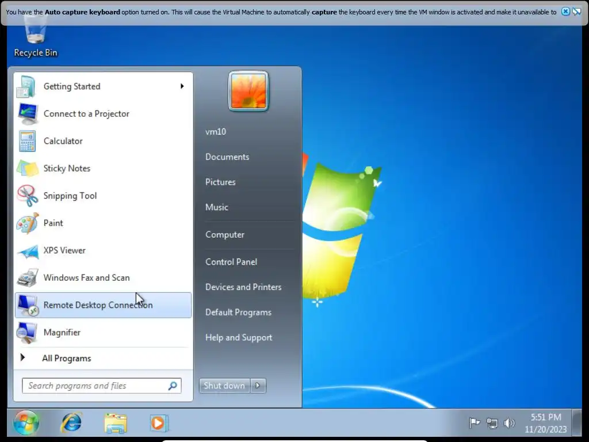Image resolution: width=589 pixels, height=442 pixels.
Task: Click the Show desktop button
Action: pyautogui.click(x=576, y=422)
